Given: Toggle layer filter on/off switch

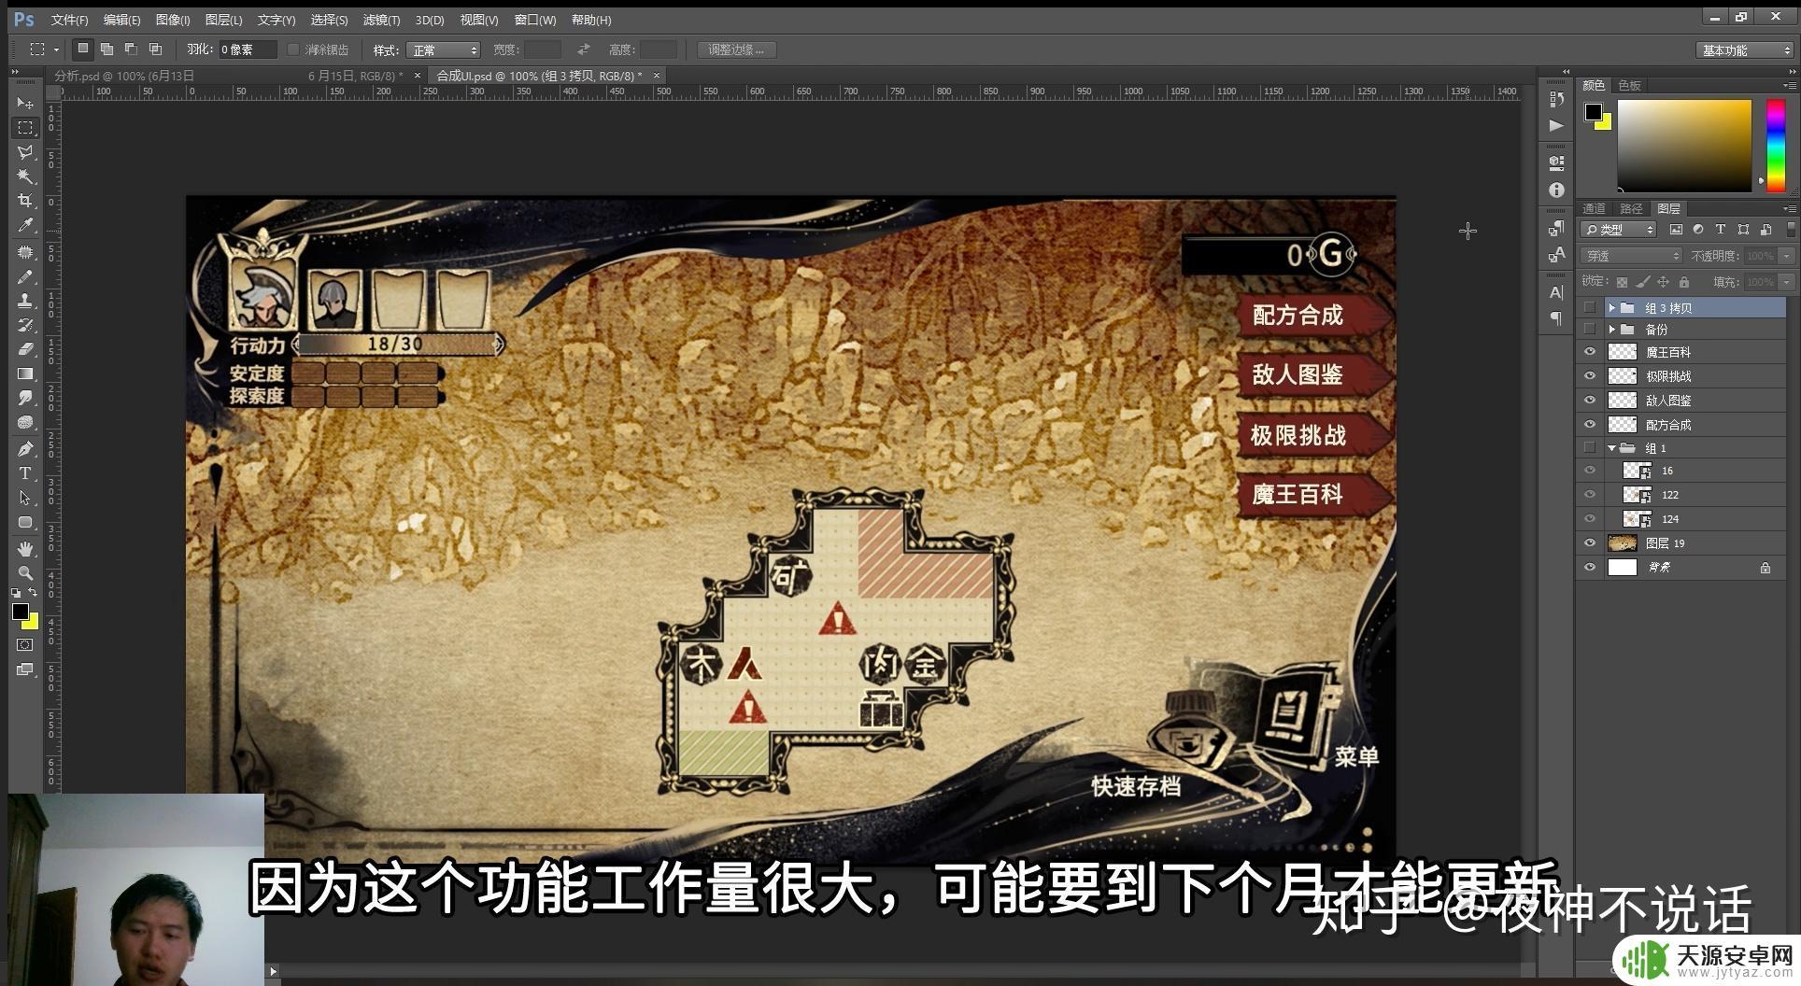Looking at the screenshot, I should point(1790,230).
